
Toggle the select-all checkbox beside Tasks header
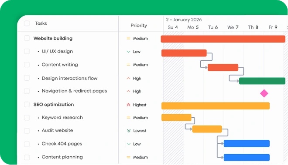(x=27, y=23)
